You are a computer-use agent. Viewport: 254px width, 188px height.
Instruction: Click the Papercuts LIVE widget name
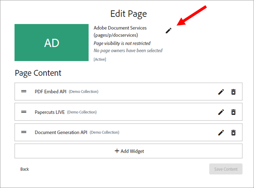click(50, 112)
